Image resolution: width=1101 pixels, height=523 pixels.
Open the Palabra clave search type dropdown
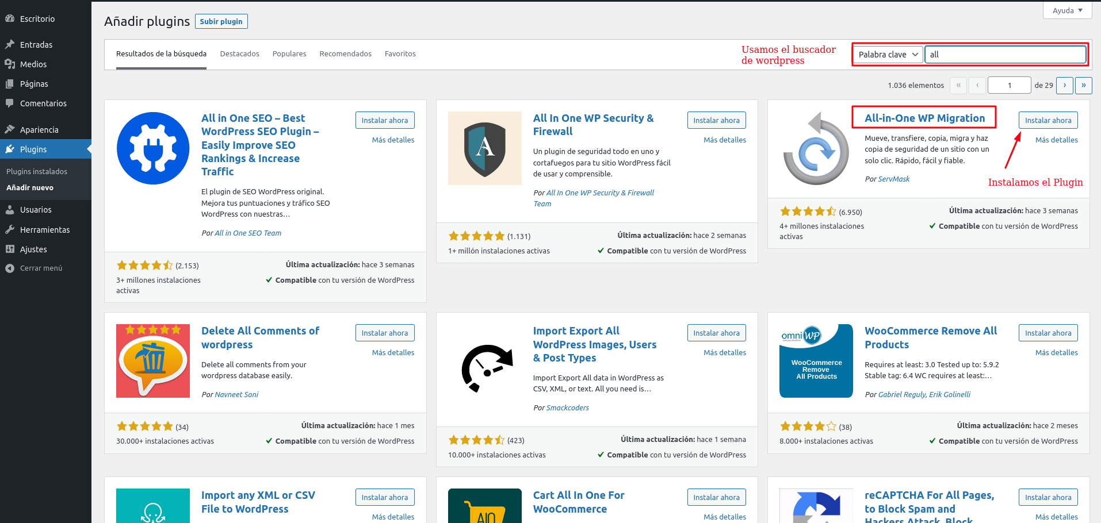click(888, 55)
